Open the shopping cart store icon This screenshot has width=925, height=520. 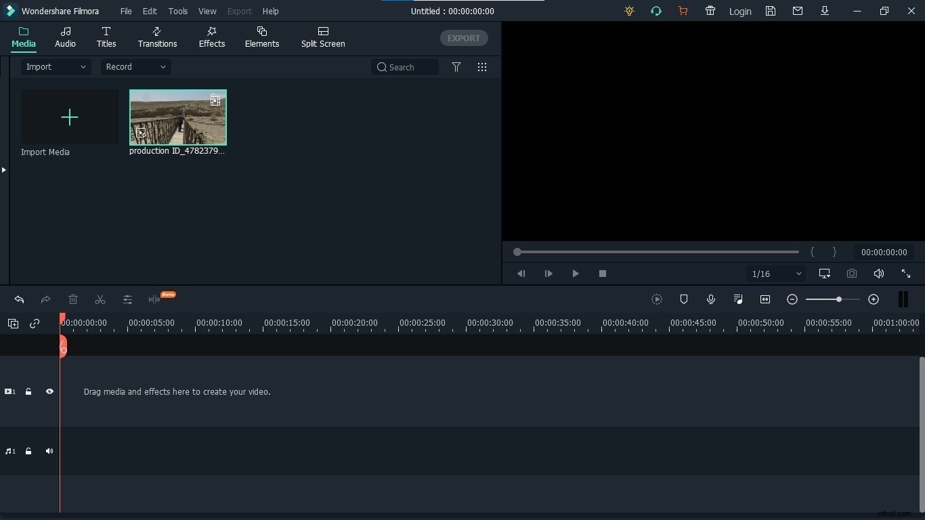683,11
